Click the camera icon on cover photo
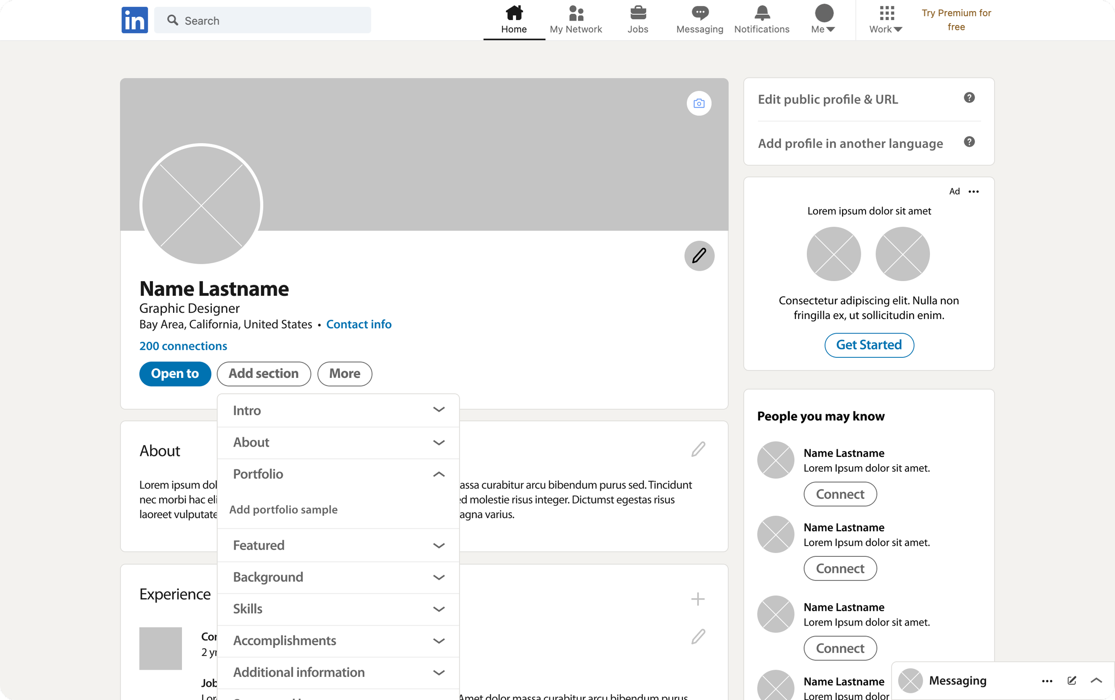The width and height of the screenshot is (1115, 700). pos(699,103)
